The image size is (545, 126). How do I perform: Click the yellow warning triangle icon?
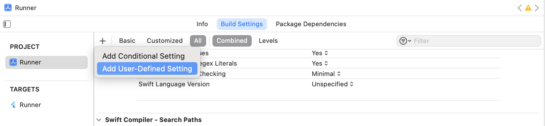click(528, 8)
